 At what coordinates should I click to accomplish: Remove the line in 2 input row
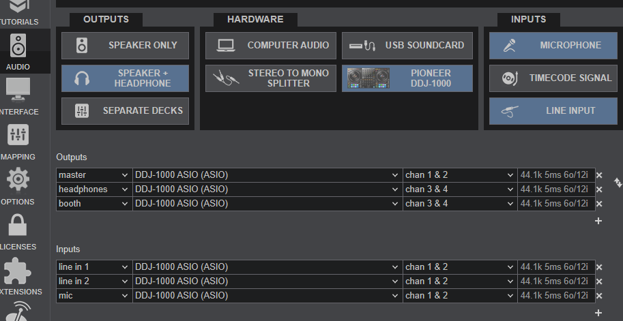599,281
